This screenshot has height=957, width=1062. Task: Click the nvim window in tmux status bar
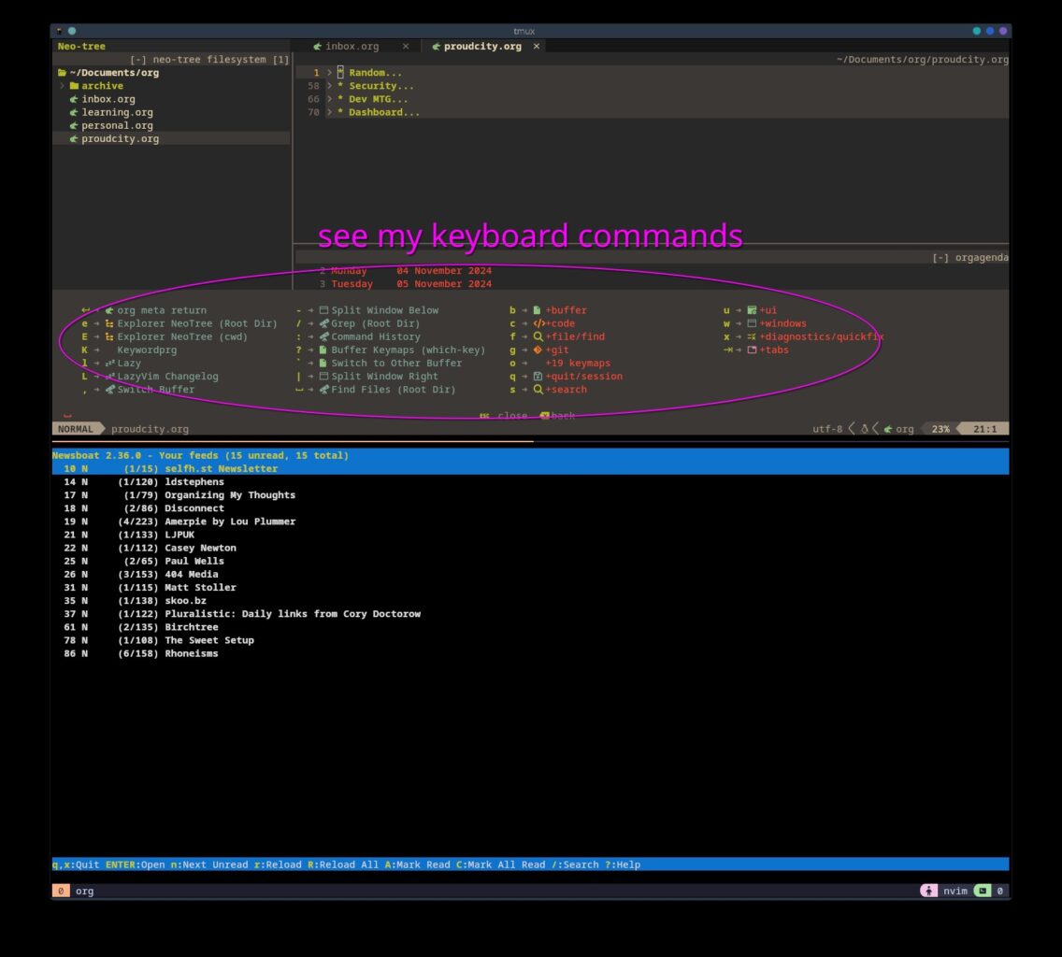coord(955,891)
